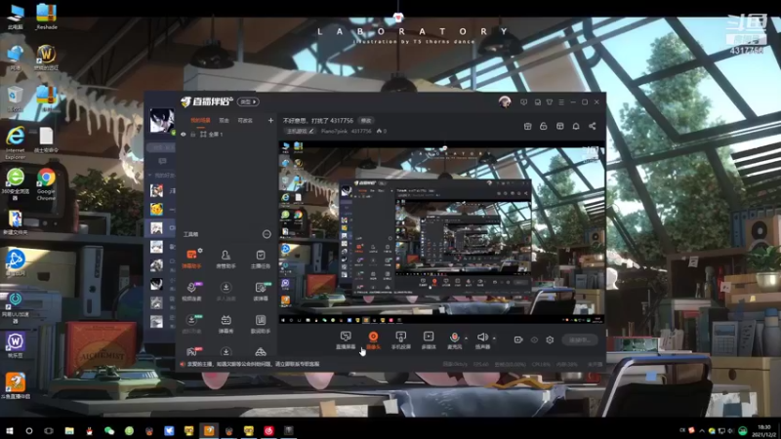Open the 视频连麦 tool

coord(191,291)
